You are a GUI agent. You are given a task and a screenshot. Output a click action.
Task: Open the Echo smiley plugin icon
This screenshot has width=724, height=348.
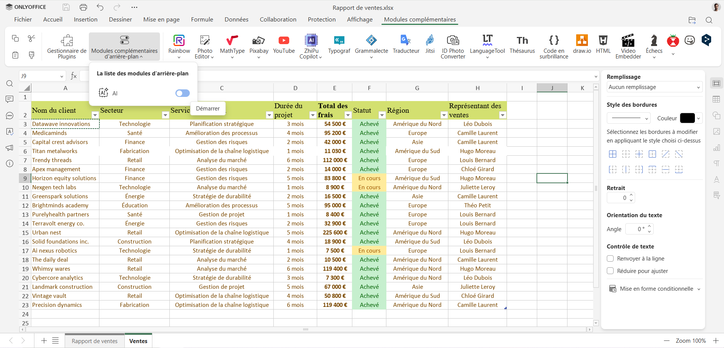(x=690, y=40)
